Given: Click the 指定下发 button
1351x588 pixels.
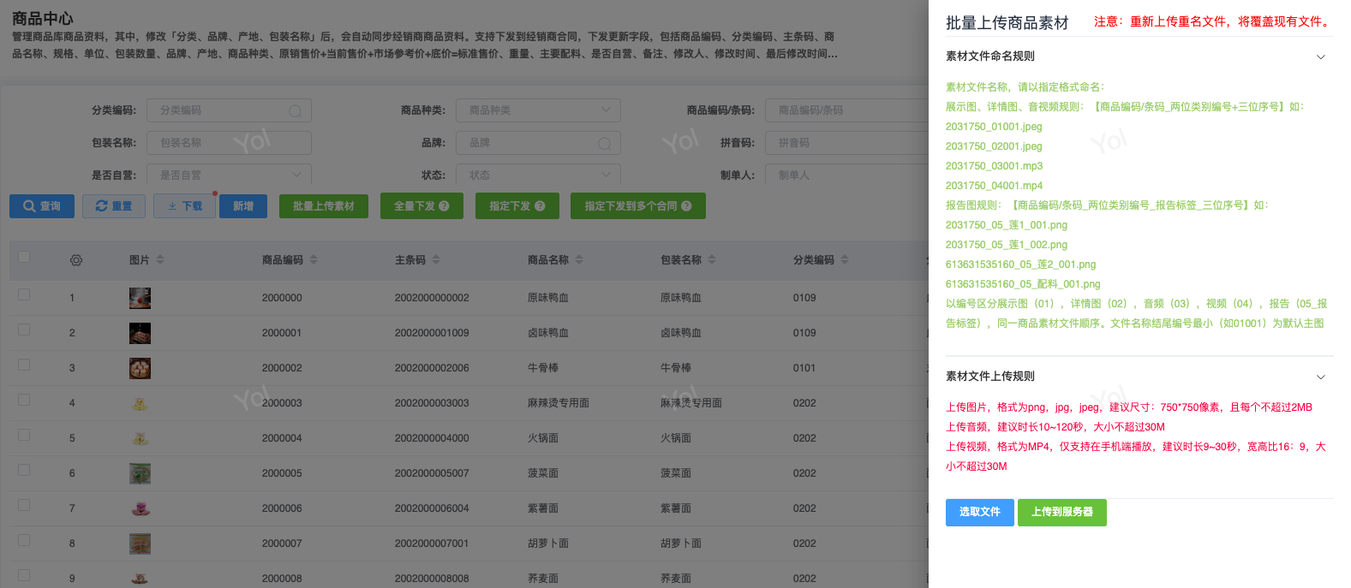Looking at the screenshot, I should [x=517, y=206].
